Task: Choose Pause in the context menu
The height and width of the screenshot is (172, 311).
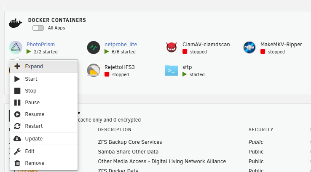Action: coord(44,103)
